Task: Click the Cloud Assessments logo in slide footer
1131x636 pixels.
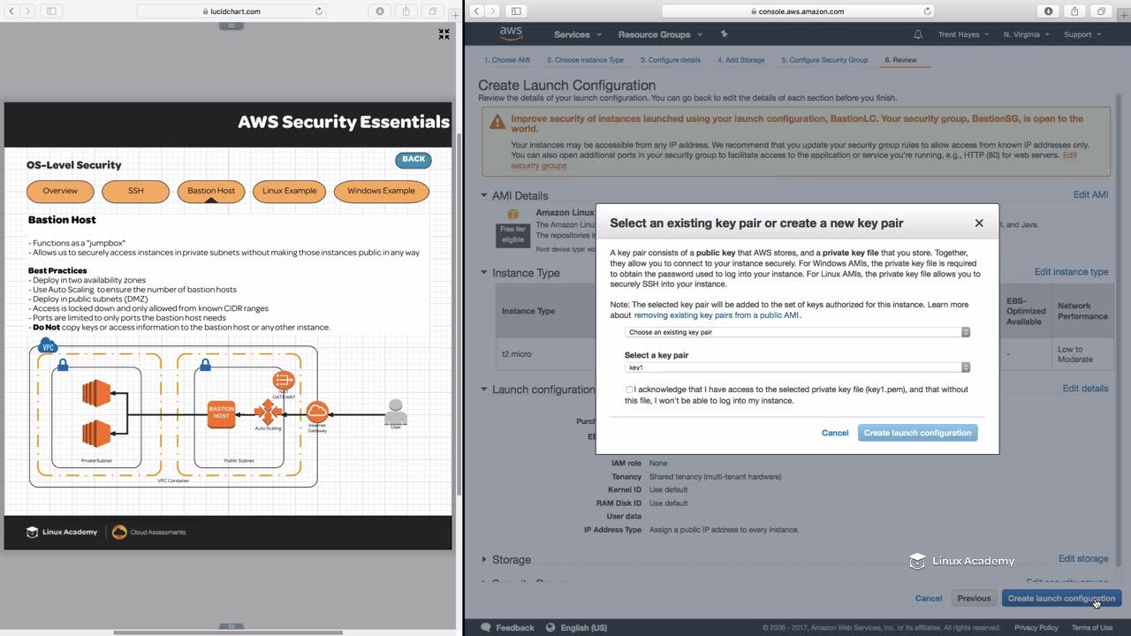Action: click(x=149, y=532)
